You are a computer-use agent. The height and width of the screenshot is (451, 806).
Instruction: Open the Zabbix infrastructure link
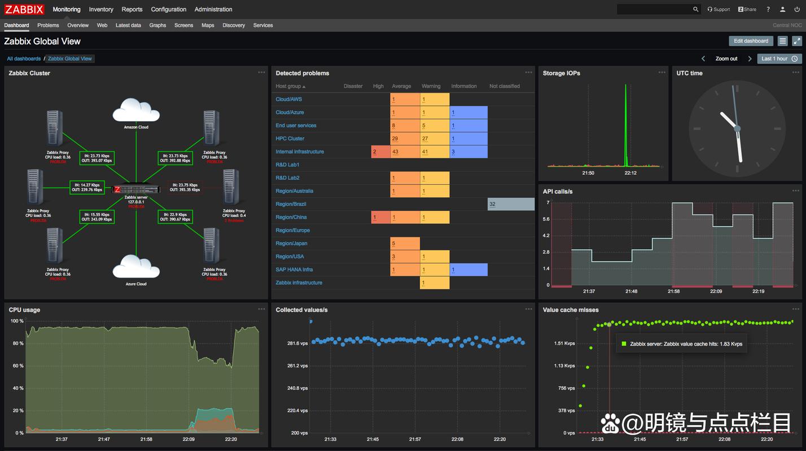click(299, 282)
